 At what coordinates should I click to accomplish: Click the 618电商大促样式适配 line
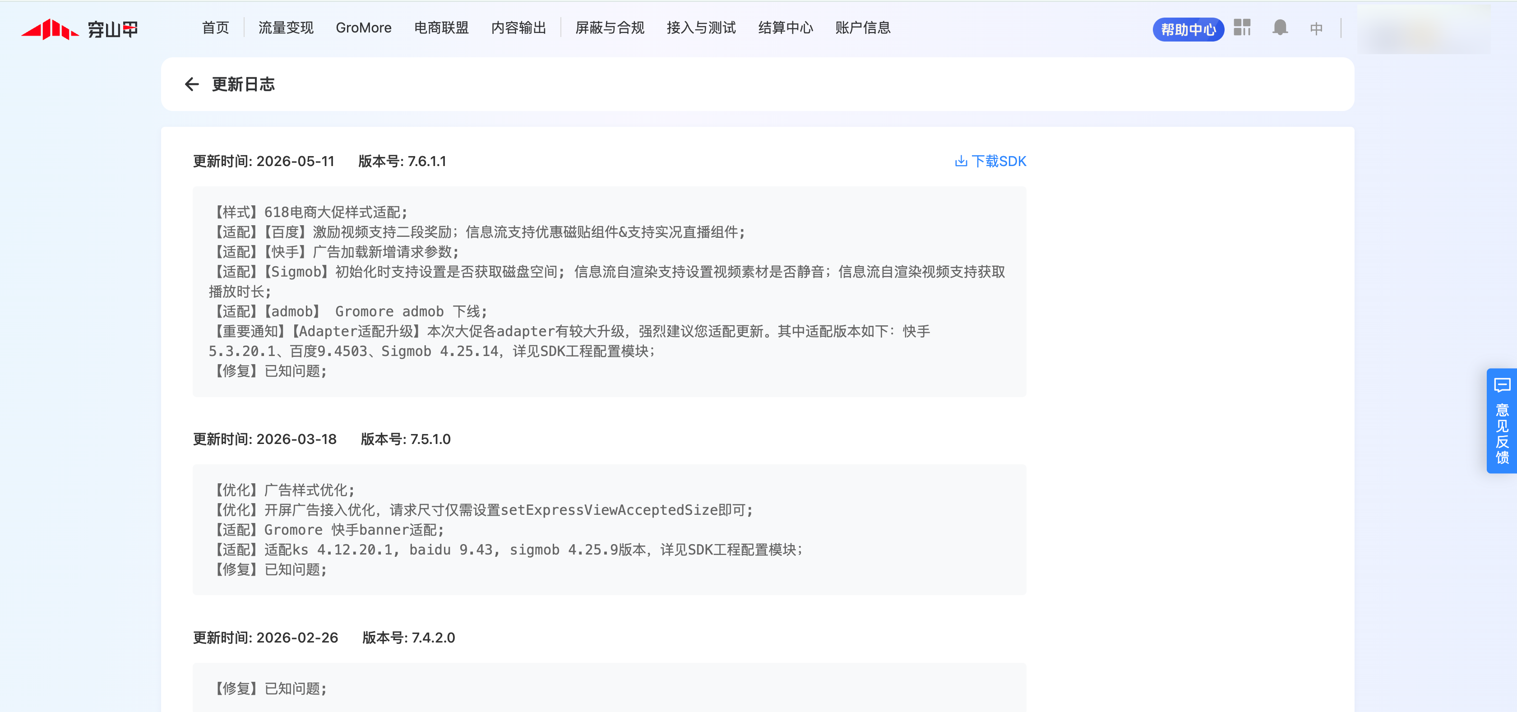(308, 212)
